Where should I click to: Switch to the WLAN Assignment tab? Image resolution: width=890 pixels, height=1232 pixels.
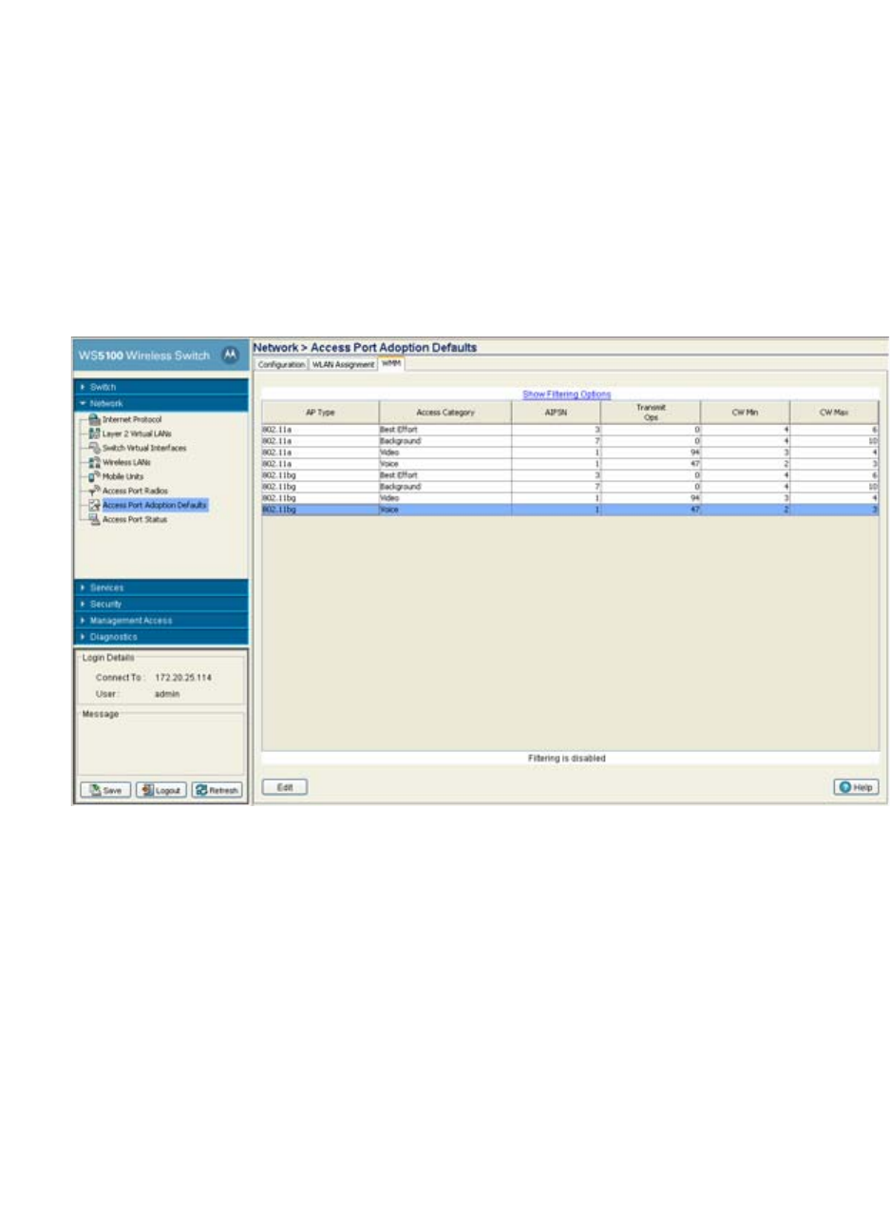click(x=343, y=365)
